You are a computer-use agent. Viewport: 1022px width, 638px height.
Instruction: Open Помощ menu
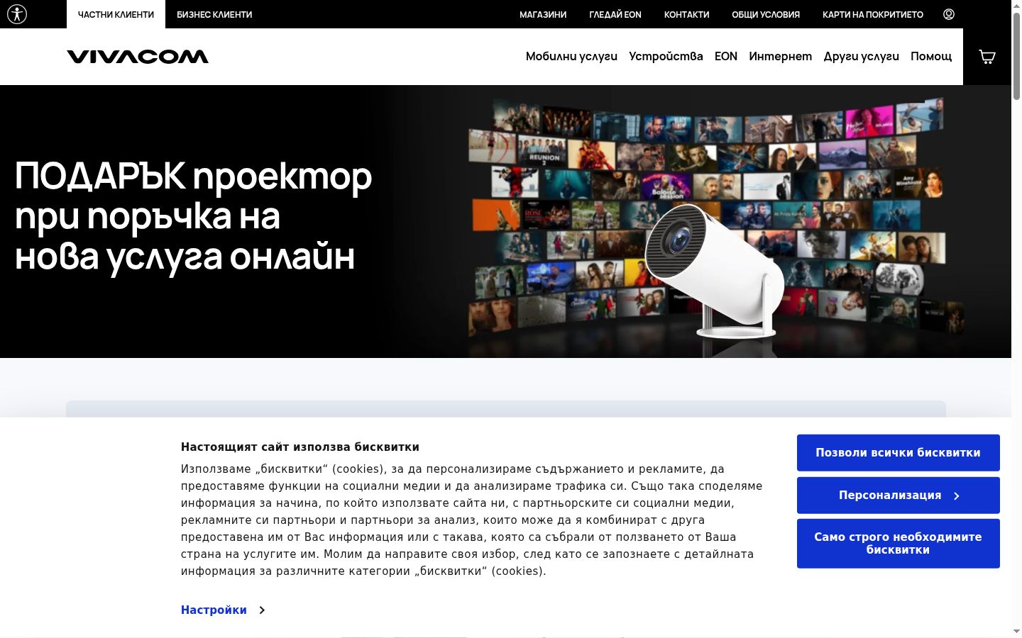(x=931, y=56)
